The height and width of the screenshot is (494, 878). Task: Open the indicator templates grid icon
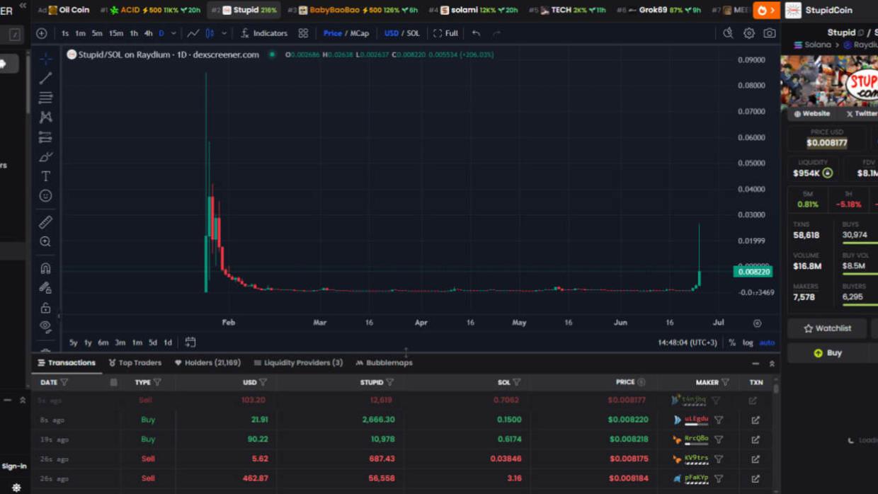tap(303, 33)
